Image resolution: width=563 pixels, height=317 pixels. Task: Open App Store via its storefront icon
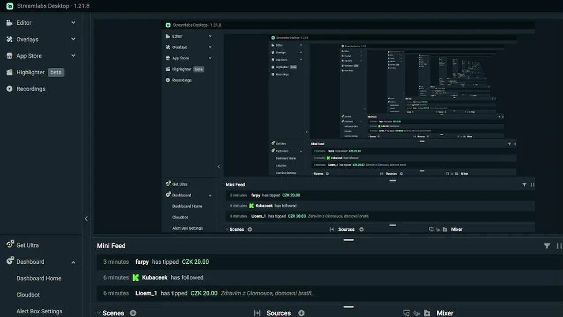10,56
